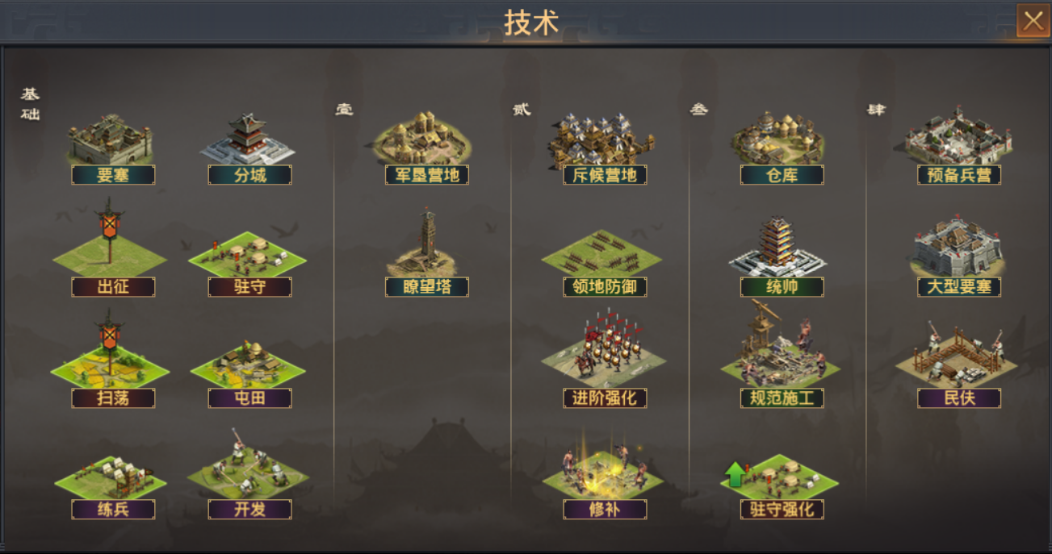Open the 扫荡 technology label
1052x554 pixels.
coord(113,398)
